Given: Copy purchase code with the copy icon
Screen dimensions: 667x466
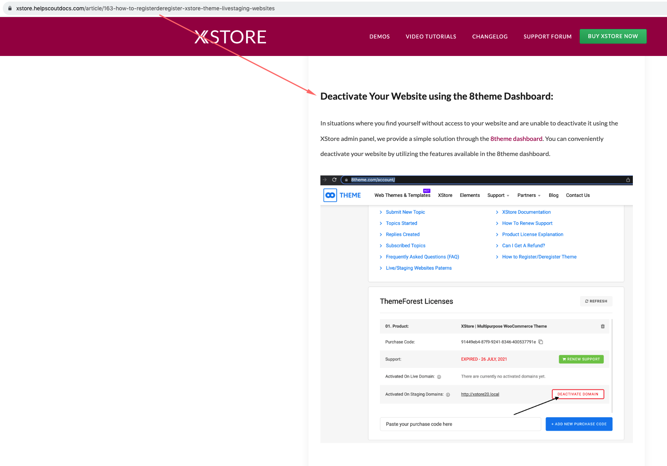Looking at the screenshot, I should 541,342.
